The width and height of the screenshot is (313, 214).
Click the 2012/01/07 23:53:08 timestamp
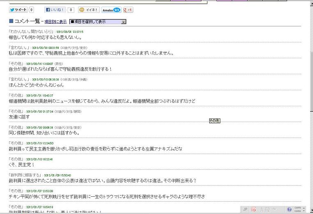point(40,191)
